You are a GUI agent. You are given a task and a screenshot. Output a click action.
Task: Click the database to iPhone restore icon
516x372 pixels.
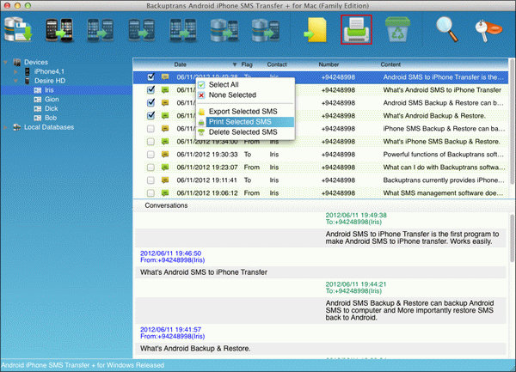pos(224,30)
